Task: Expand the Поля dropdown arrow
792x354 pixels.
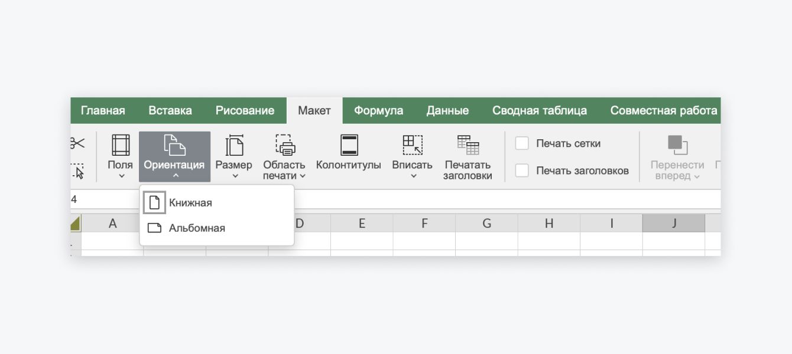Action: [121, 176]
